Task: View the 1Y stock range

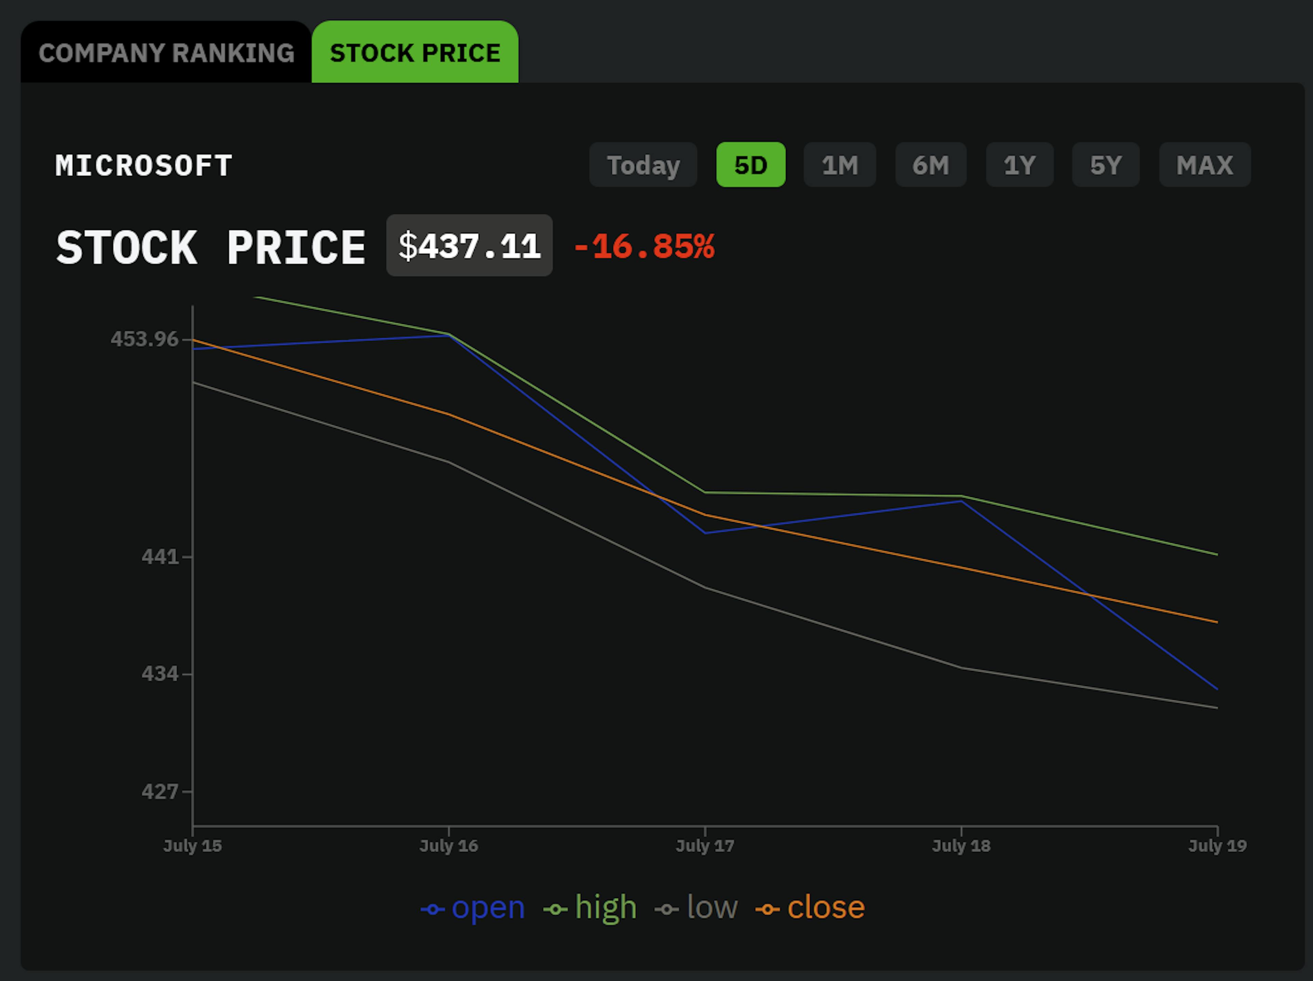Action: click(x=1019, y=165)
